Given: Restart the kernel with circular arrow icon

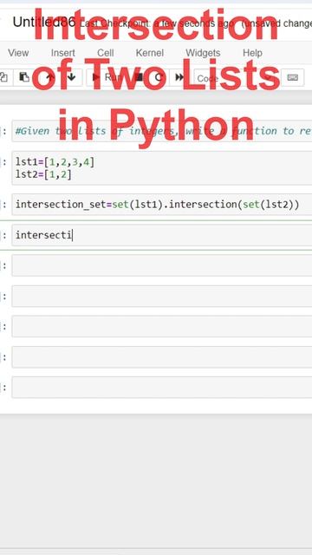Looking at the screenshot, I should pyautogui.click(x=159, y=77).
